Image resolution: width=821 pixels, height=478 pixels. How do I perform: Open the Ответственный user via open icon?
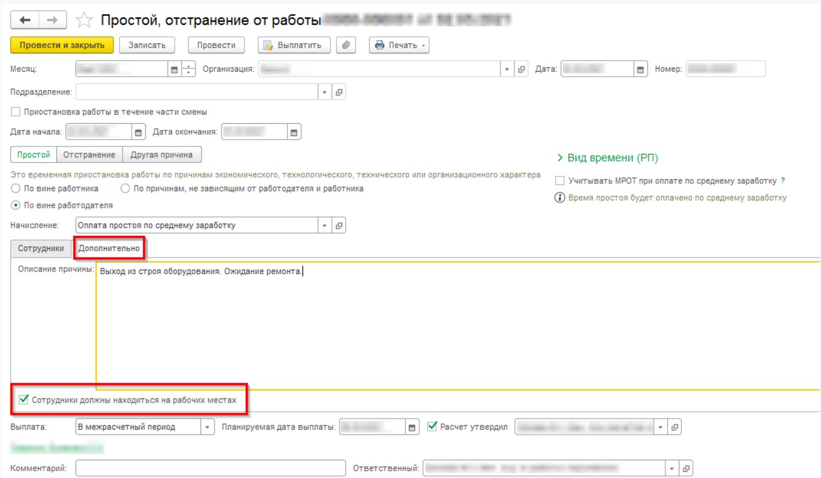[x=685, y=469]
